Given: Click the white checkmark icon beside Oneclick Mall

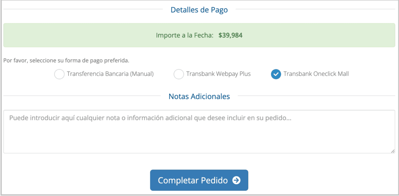Looking at the screenshot, I should click(276, 74).
